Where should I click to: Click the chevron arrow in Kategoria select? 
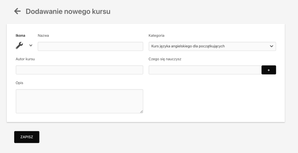point(272,46)
